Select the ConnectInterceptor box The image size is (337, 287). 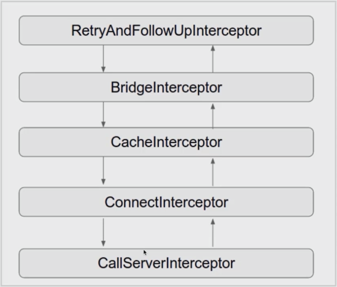point(166,202)
